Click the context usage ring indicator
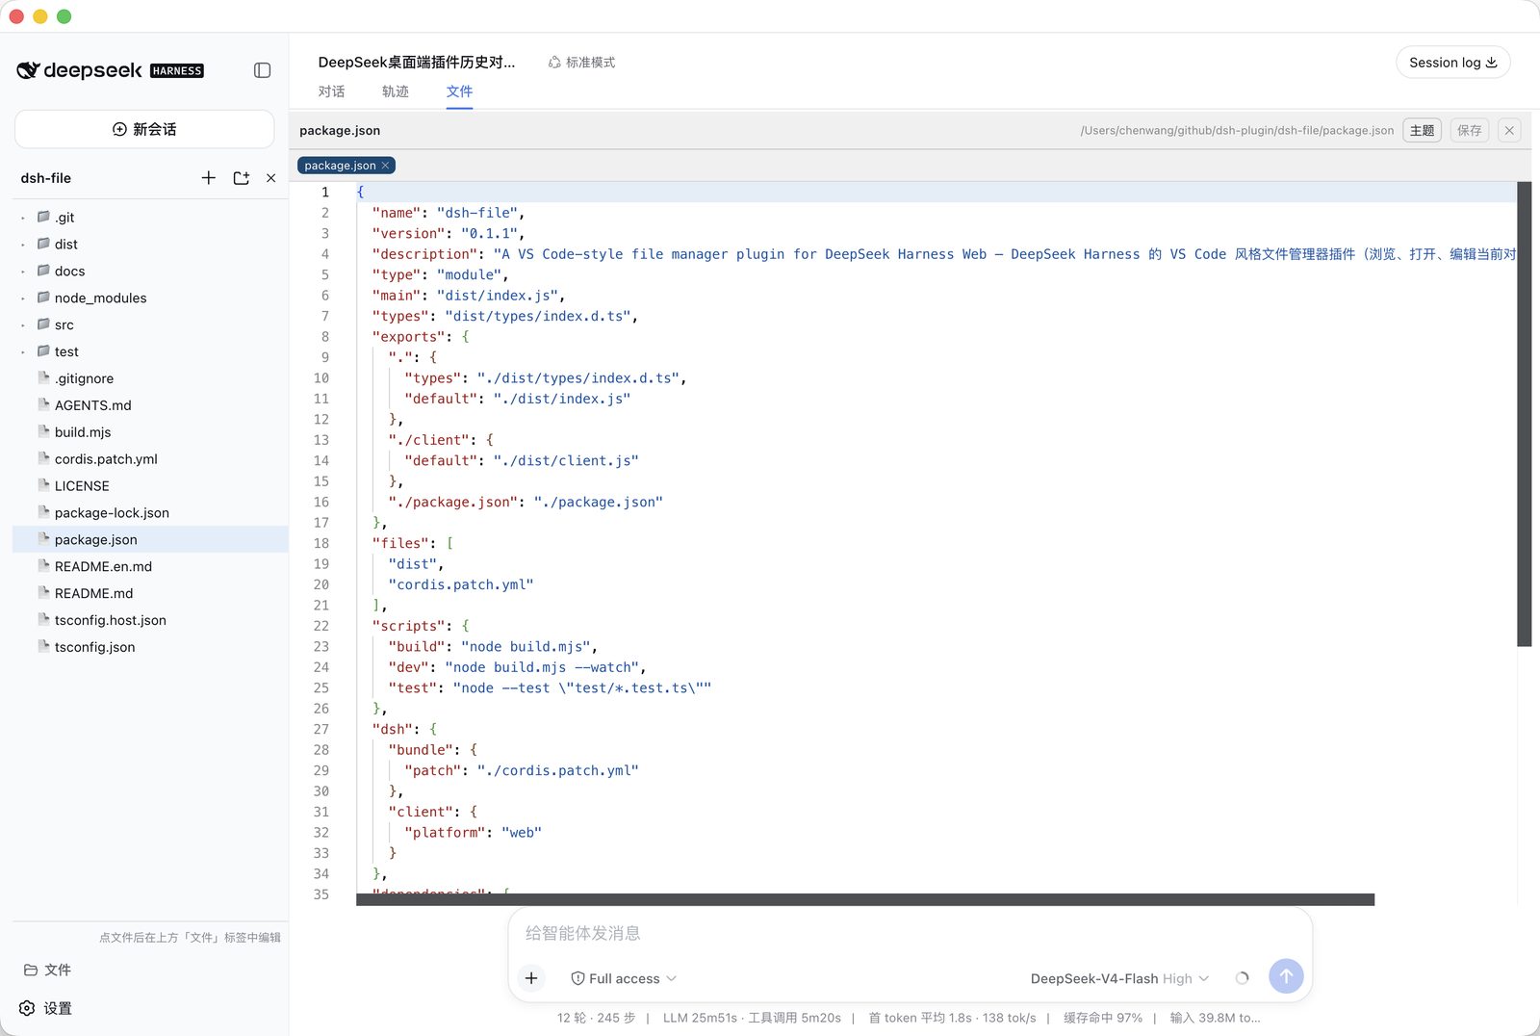This screenshot has height=1036, width=1540. point(1243,978)
